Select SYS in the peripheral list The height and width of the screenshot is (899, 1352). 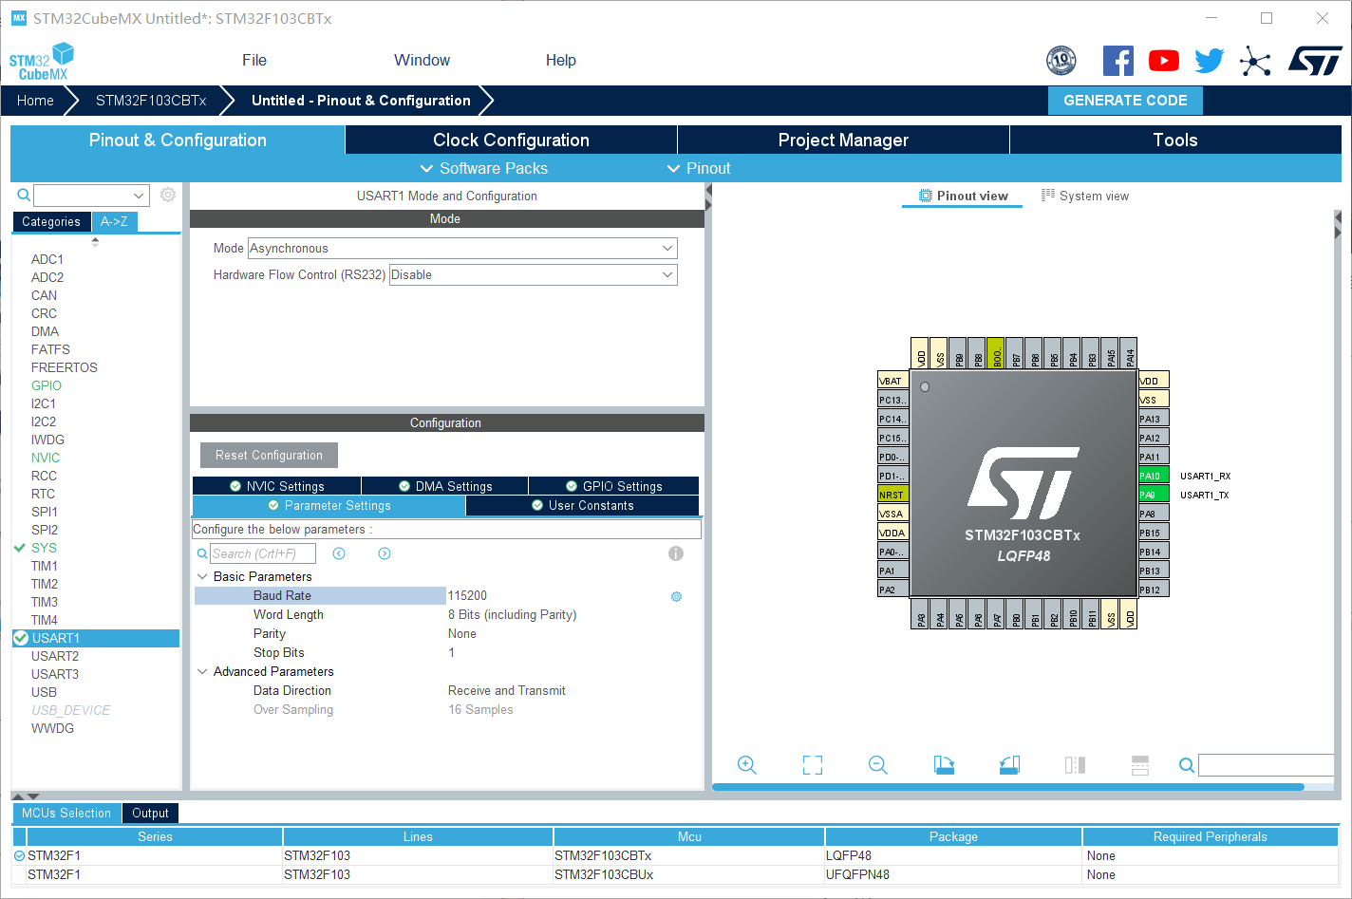tap(44, 548)
